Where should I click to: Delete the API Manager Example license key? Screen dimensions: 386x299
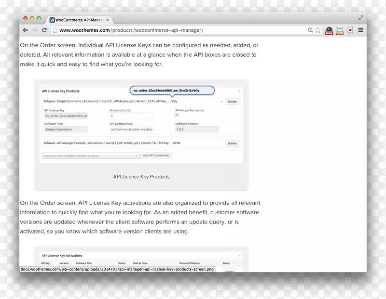232,143
